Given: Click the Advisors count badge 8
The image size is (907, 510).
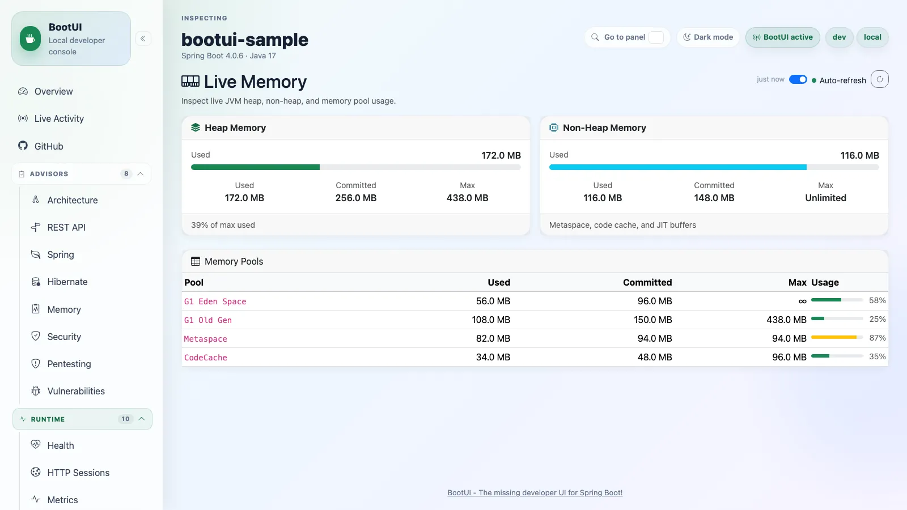Looking at the screenshot, I should pyautogui.click(x=126, y=174).
